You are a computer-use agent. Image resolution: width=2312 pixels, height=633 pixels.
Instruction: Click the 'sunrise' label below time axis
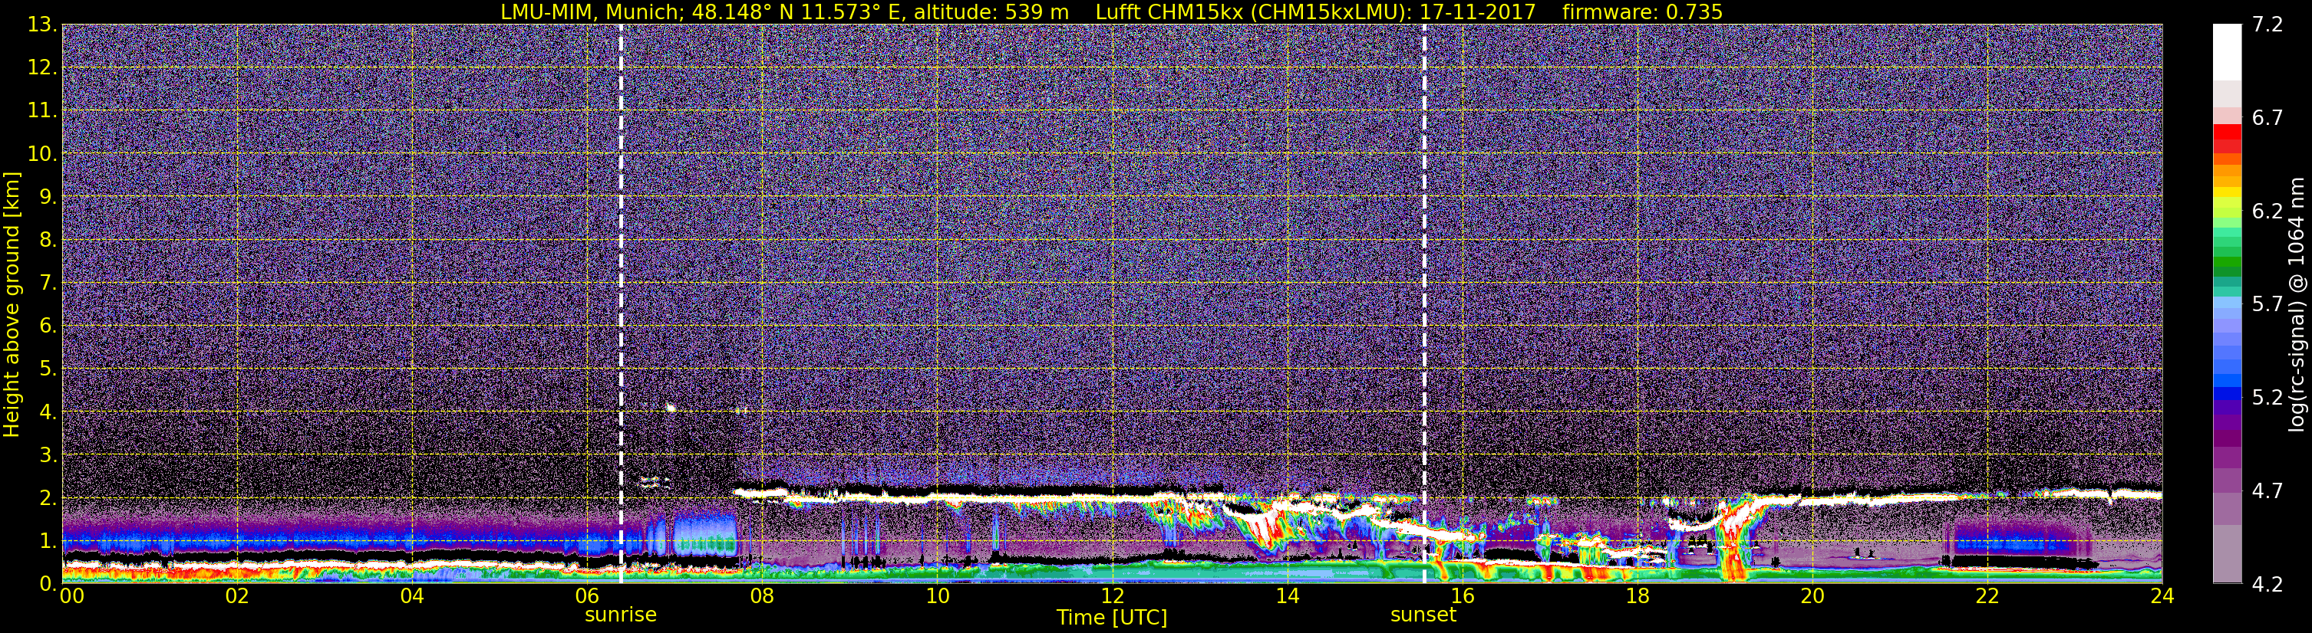point(620,615)
